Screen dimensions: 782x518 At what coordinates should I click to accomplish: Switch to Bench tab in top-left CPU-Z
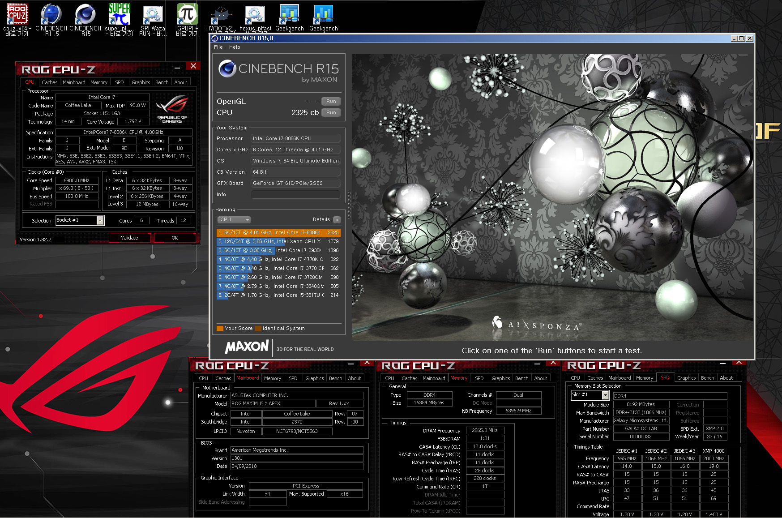pyautogui.click(x=162, y=82)
